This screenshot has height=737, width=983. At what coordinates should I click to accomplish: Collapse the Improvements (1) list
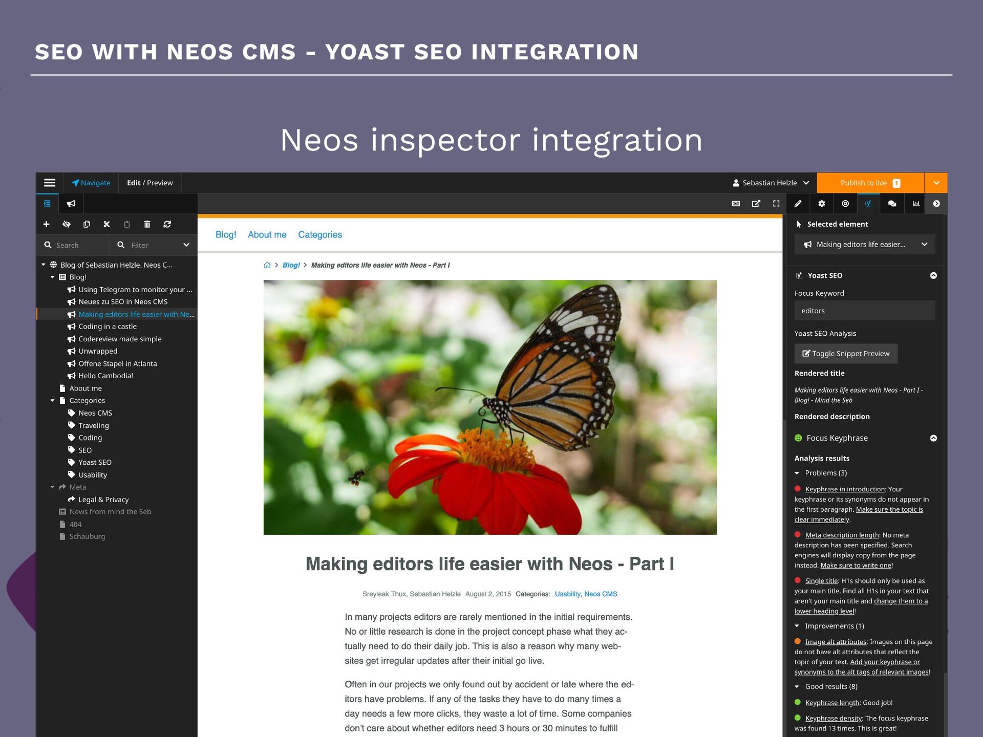pos(797,626)
